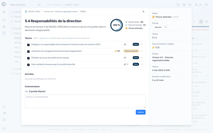Open the lifebuoy icon in left rail
Screen dimensions: 213x133
(4, 27)
